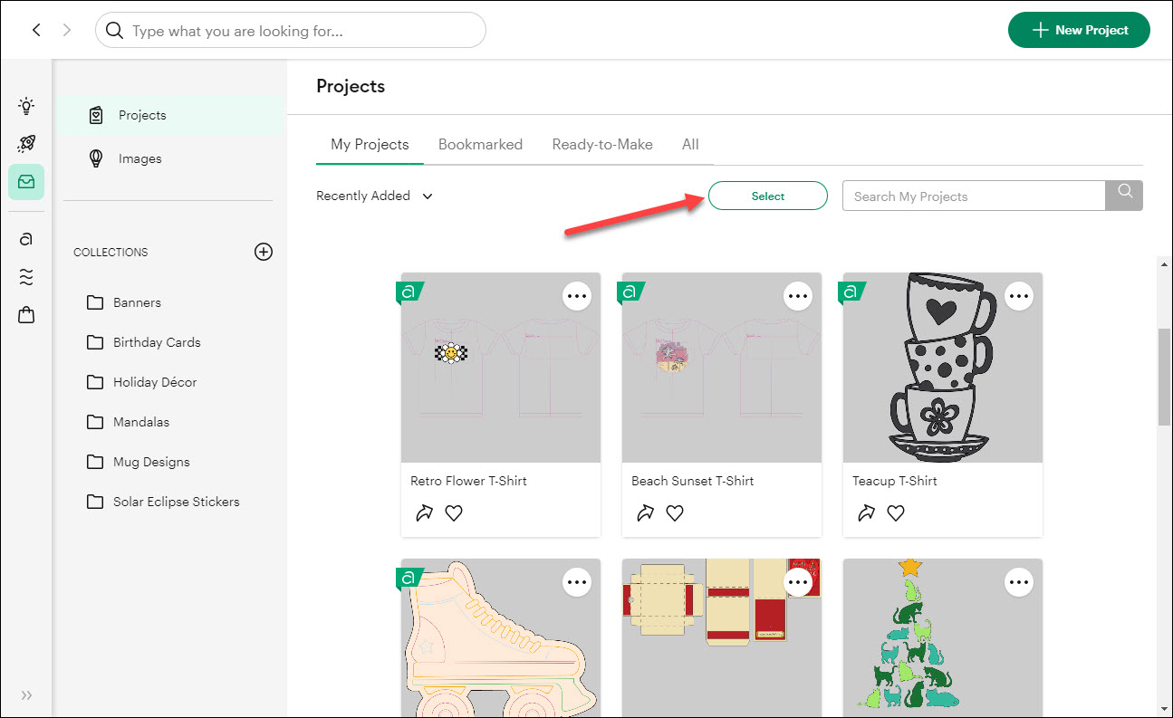Open the Mug Designs collection folder
This screenshot has height=718, width=1173.
pos(150,462)
